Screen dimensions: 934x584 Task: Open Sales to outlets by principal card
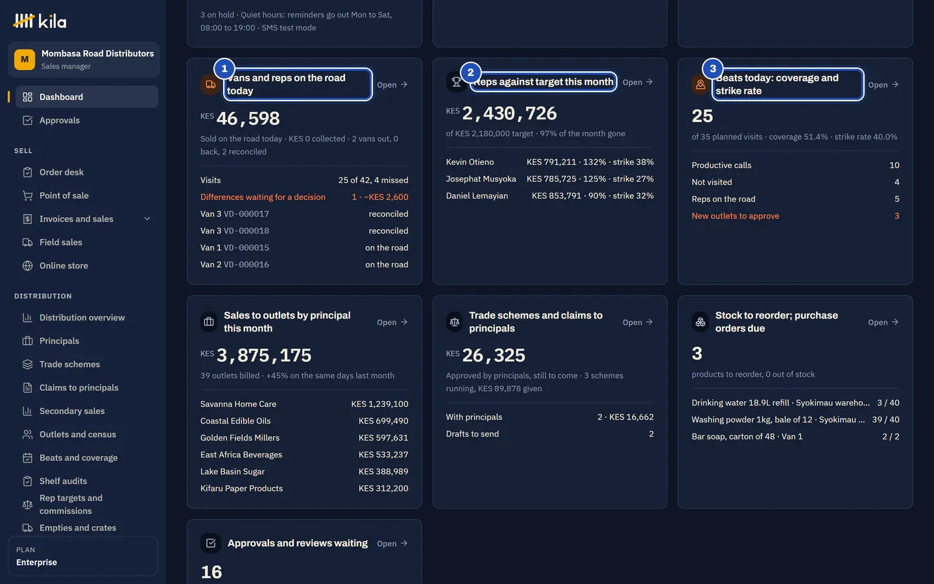(392, 322)
